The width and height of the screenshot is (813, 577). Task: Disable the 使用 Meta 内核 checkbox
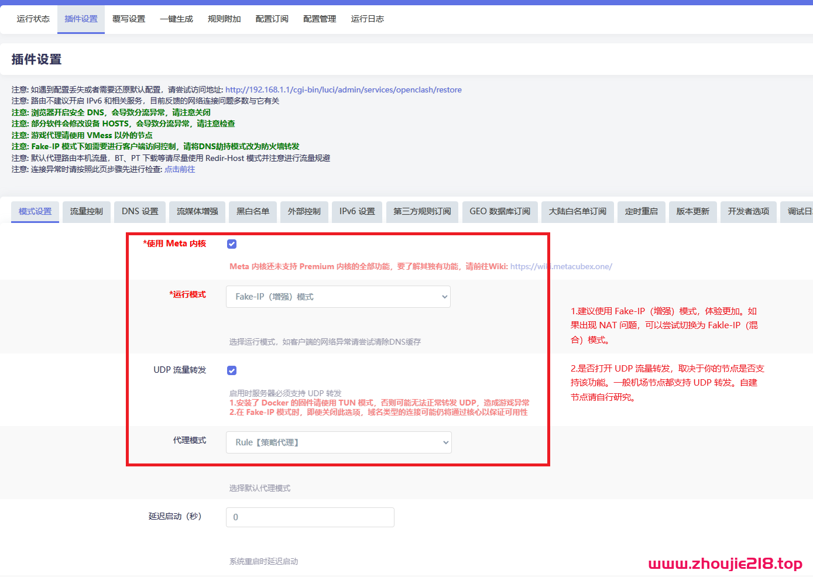(232, 243)
